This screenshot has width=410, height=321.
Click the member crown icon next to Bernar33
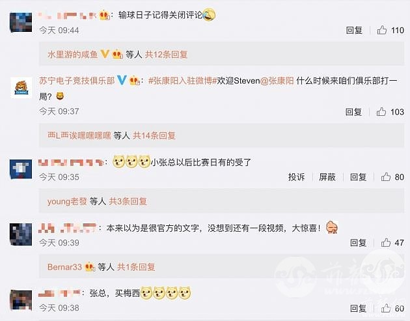point(90,267)
